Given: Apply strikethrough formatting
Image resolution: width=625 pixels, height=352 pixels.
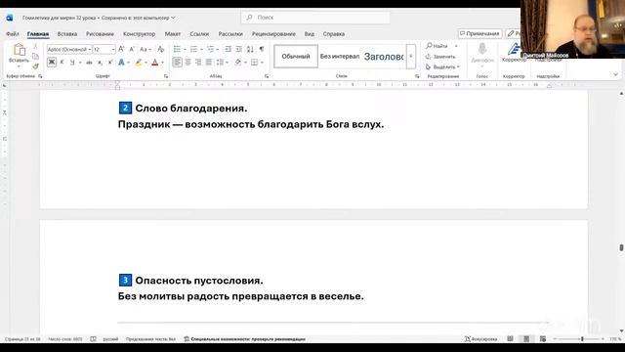Looking at the screenshot, I should (x=89, y=63).
